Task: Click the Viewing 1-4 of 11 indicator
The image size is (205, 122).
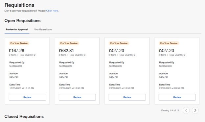Action: click(x=170, y=110)
